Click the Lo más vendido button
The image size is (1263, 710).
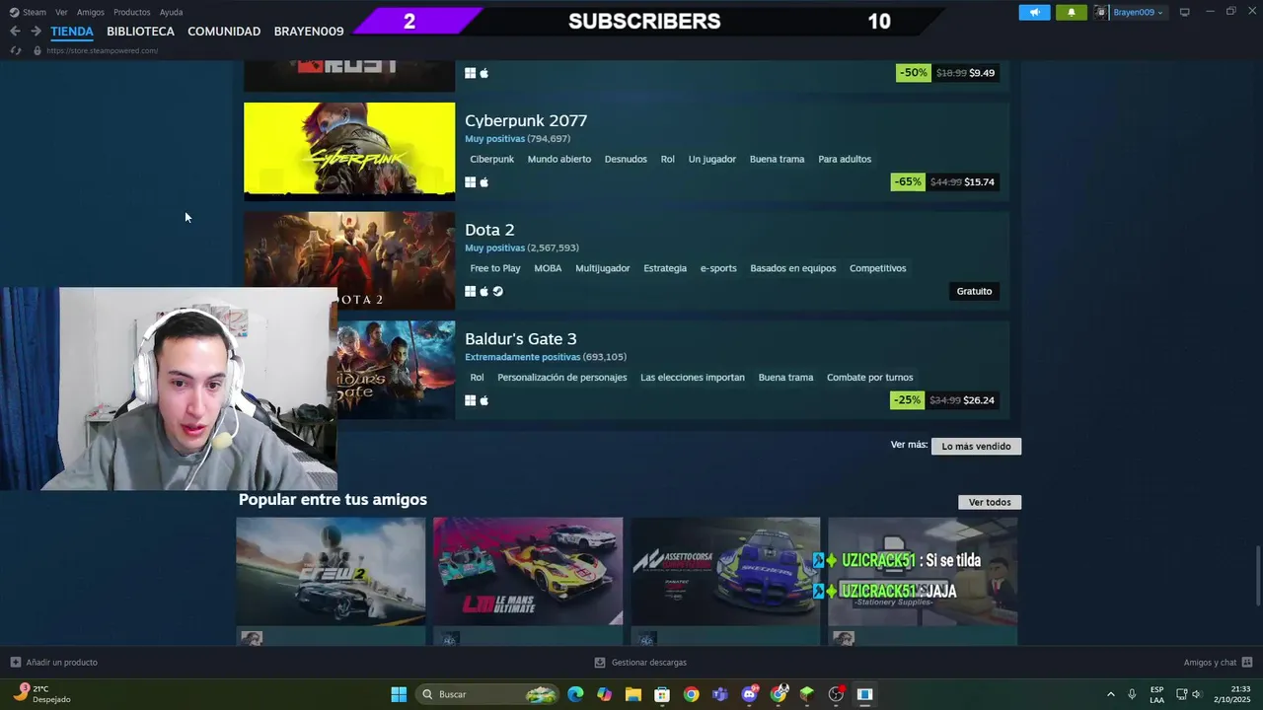pyautogui.click(x=976, y=446)
